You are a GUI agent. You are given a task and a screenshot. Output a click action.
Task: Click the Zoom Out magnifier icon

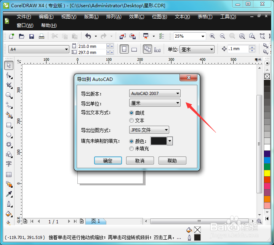(222, 36)
